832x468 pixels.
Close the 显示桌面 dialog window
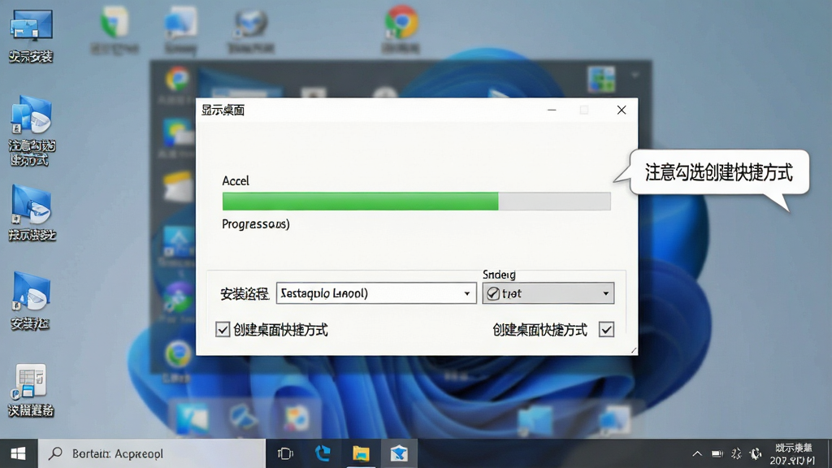pos(622,110)
